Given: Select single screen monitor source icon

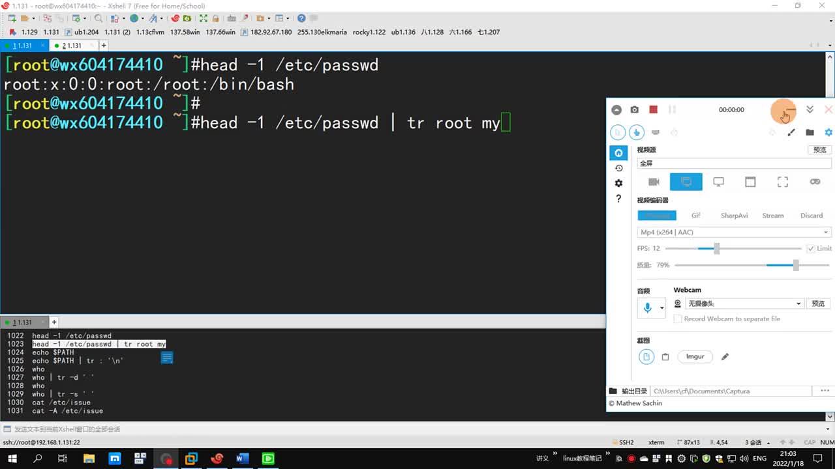Looking at the screenshot, I should pos(718,182).
